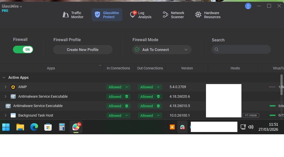Collapse the Active Apps section
This screenshot has width=284, height=157.
(x=4, y=77)
